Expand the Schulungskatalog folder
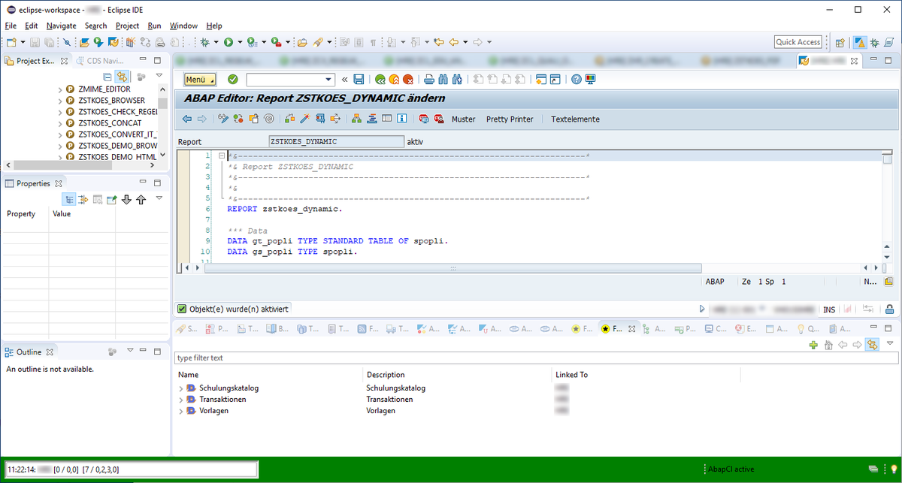 coord(180,388)
